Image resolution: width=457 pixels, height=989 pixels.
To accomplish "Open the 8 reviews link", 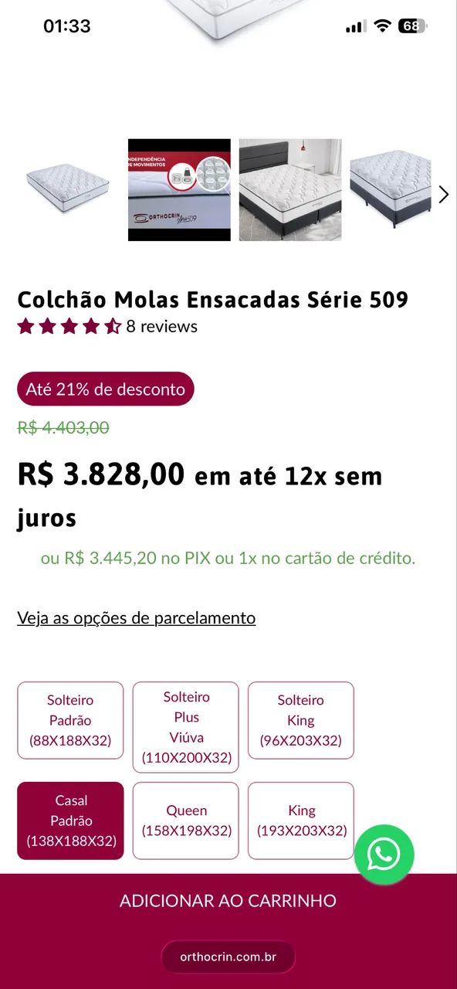I will pyautogui.click(x=162, y=326).
